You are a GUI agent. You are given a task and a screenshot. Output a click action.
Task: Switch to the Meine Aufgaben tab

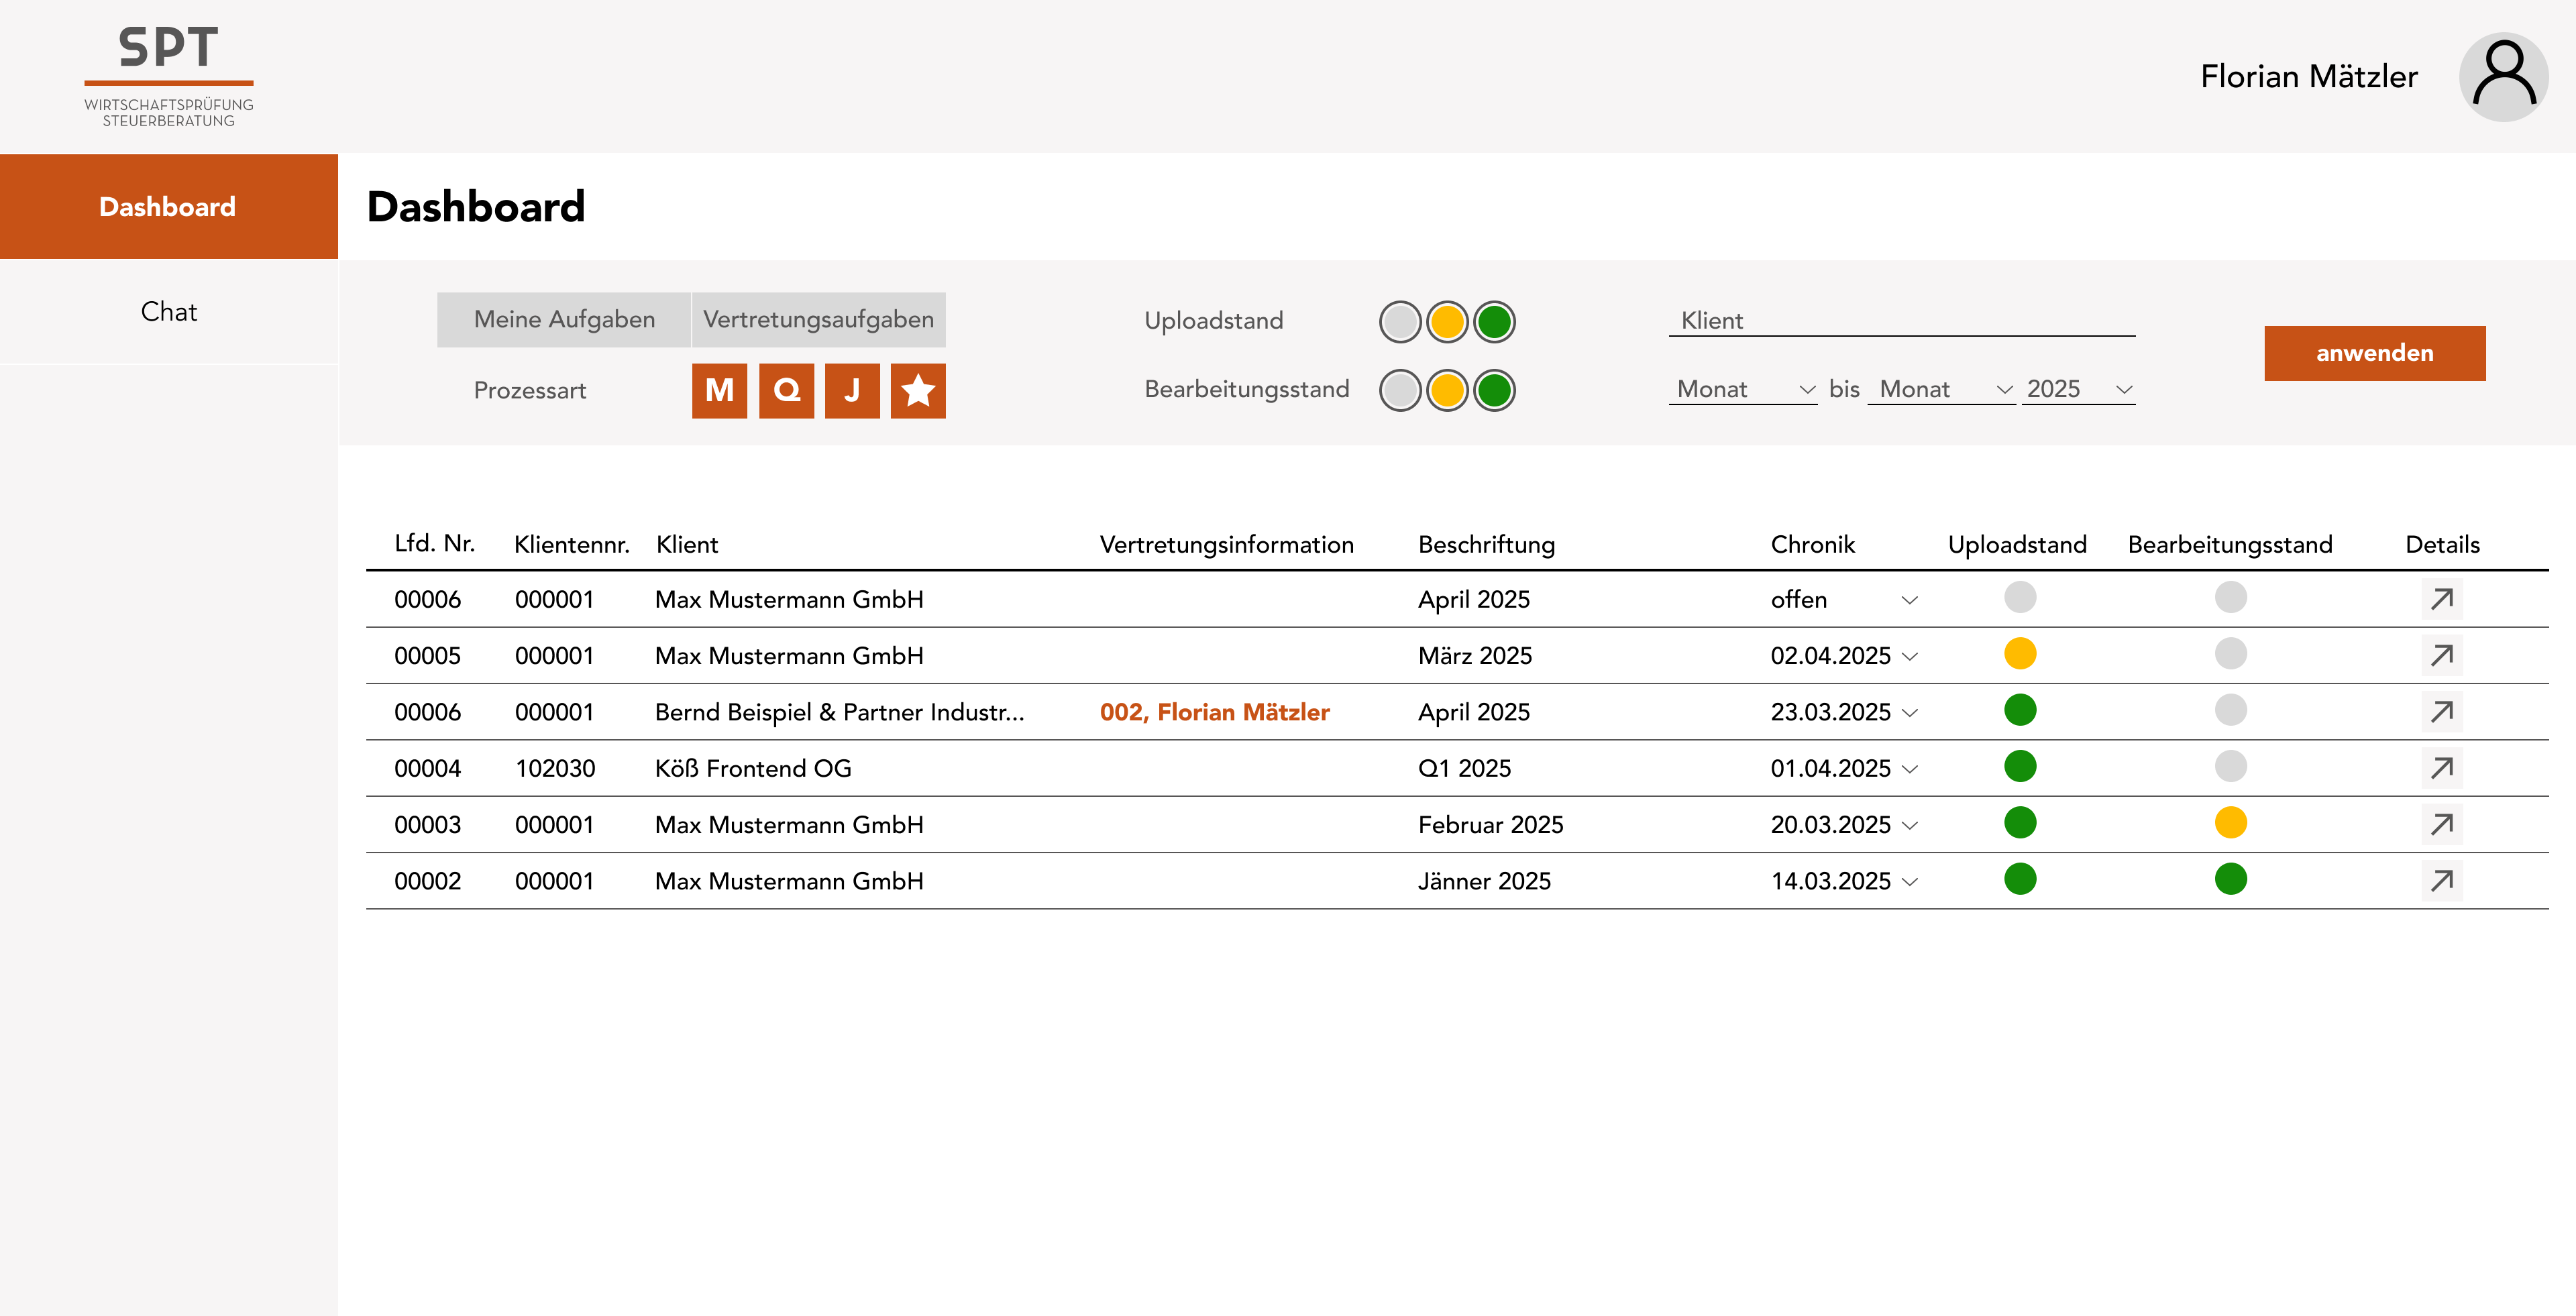point(564,319)
